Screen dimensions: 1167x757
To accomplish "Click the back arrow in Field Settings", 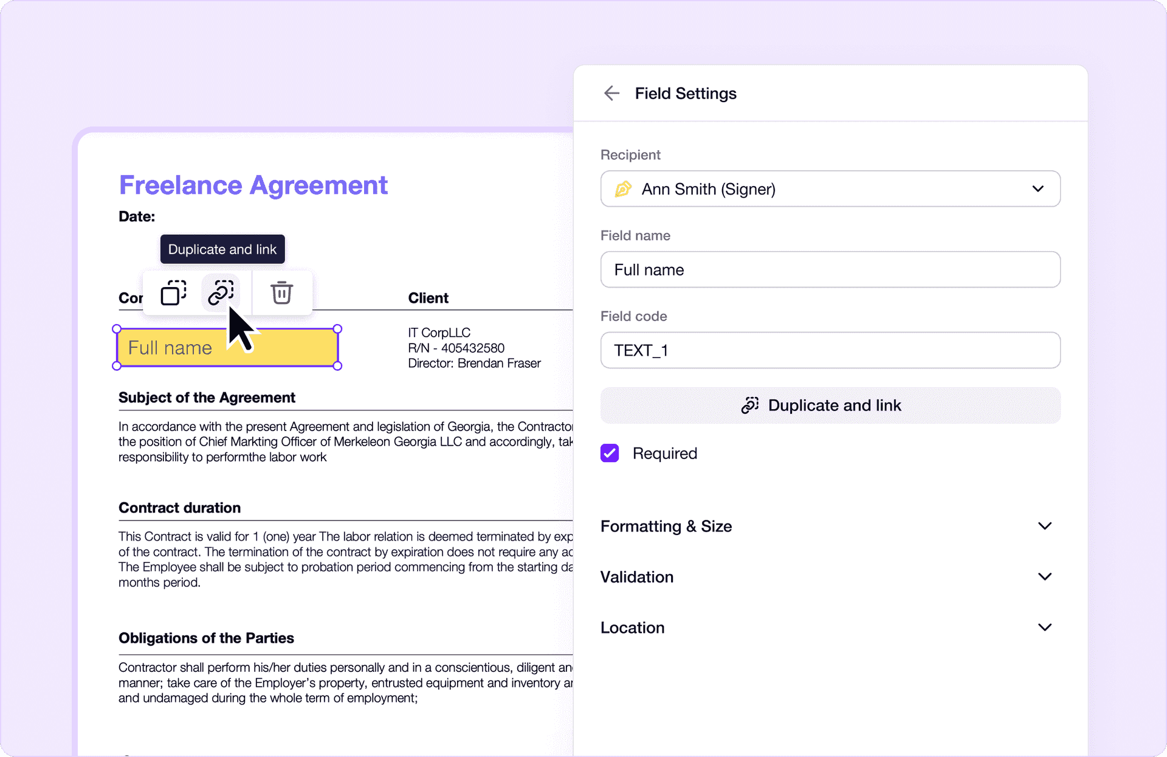I will point(611,93).
